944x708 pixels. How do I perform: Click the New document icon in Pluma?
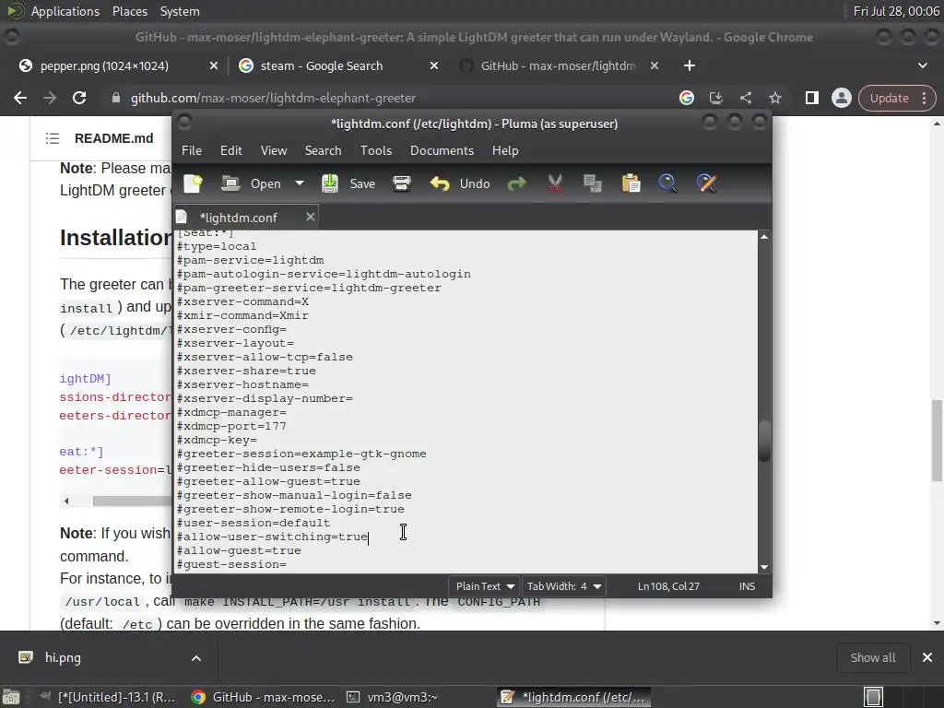click(x=193, y=183)
